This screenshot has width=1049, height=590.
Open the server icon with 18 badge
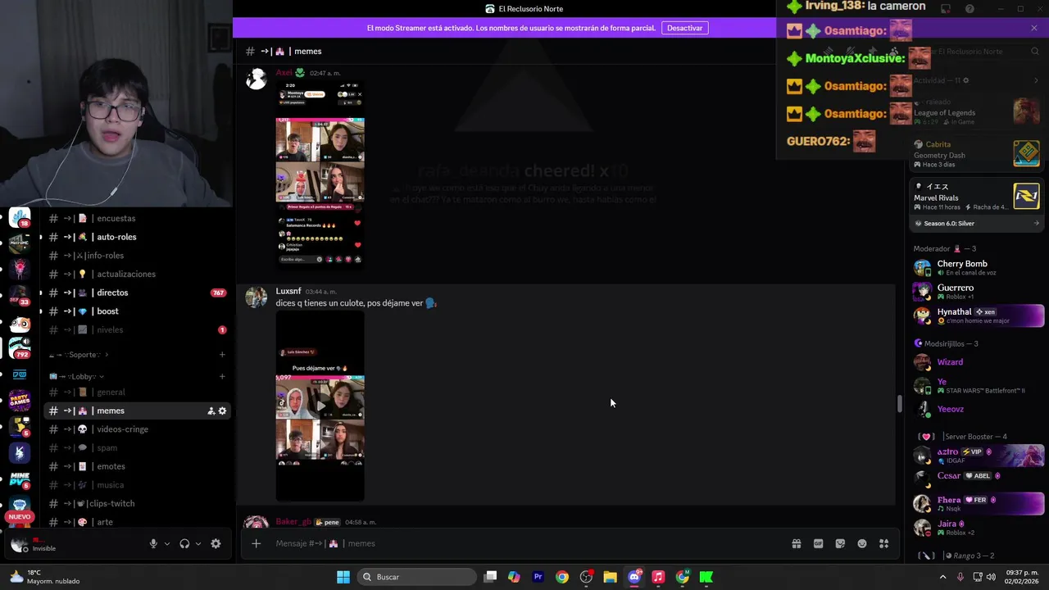[20, 217]
